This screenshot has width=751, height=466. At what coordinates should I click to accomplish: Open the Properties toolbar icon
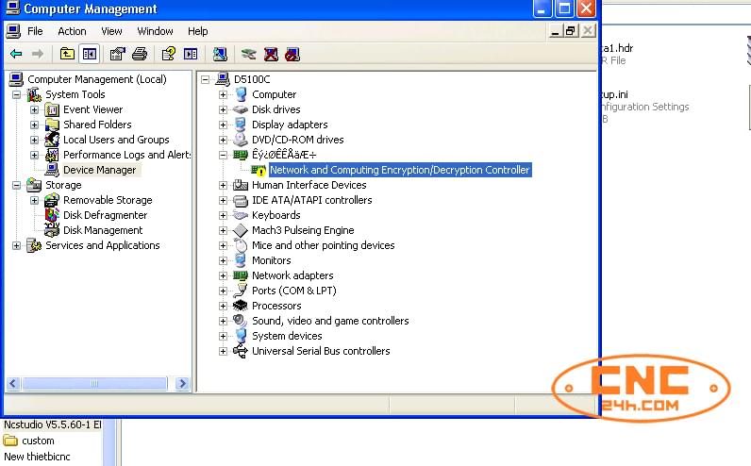(x=117, y=54)
